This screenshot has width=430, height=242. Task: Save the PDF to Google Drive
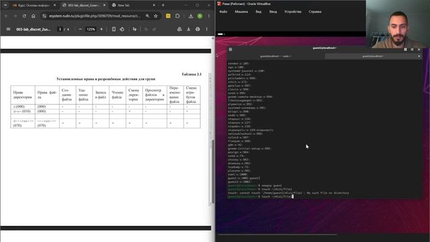pos(179,29)
